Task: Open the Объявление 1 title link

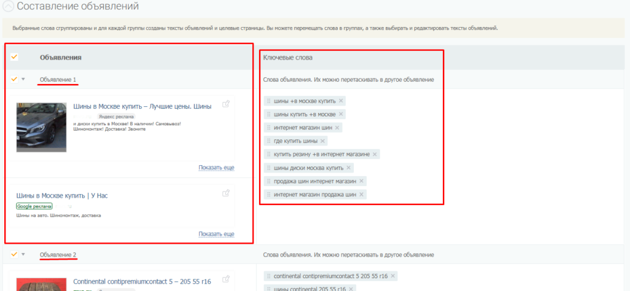Action: pos(58,80)
